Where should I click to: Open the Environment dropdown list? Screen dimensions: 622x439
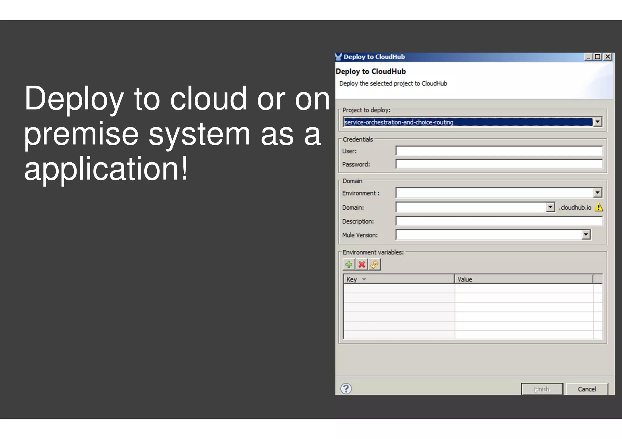(597, 193)
